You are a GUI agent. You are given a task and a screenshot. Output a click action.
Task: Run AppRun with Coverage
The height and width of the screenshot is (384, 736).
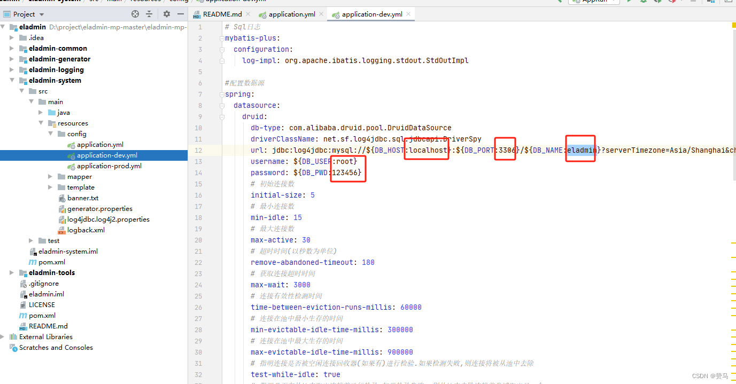657,2
